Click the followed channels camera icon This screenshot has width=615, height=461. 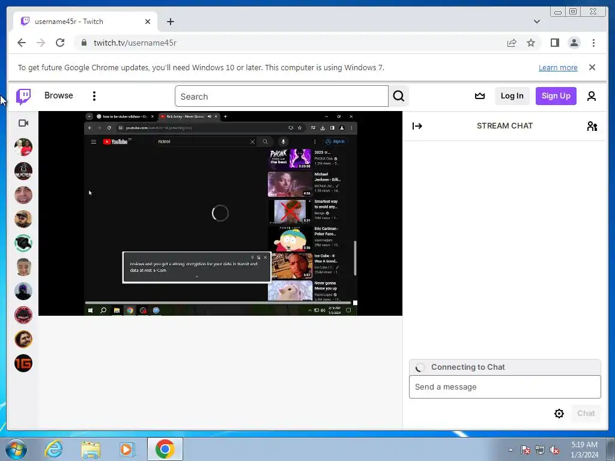click(23, 123)
